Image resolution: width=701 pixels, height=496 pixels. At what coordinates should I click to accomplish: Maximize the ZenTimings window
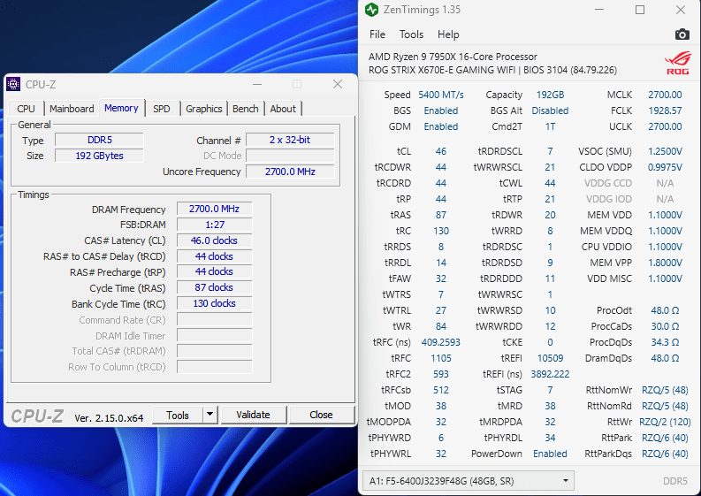(x=640, y=10)
